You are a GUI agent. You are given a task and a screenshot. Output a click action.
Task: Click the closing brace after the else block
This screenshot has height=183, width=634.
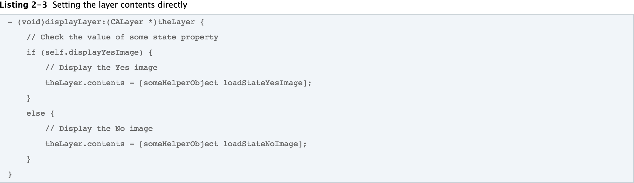coord(29,159)
